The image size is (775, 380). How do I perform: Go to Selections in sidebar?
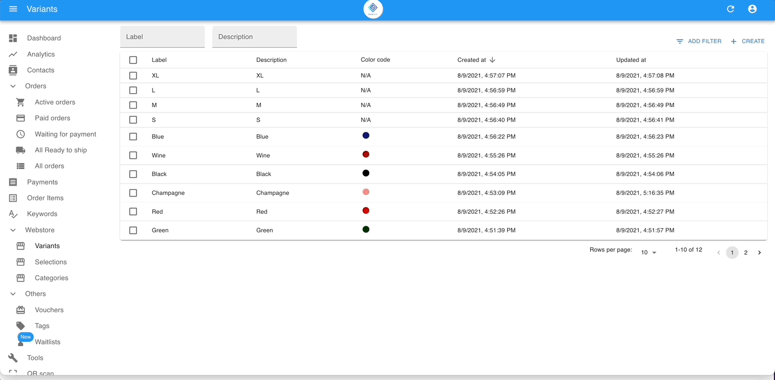51,262
